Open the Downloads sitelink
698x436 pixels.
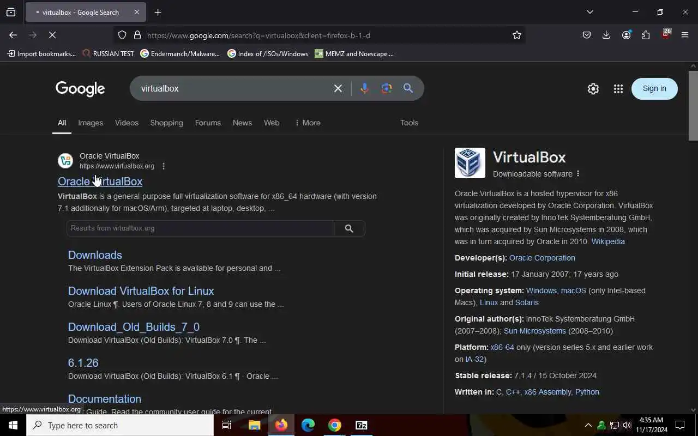(95, 255)
